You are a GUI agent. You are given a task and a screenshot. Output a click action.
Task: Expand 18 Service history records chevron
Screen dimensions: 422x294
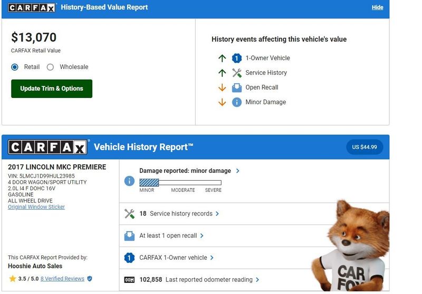pyautogui.click(x=217, y=213)
